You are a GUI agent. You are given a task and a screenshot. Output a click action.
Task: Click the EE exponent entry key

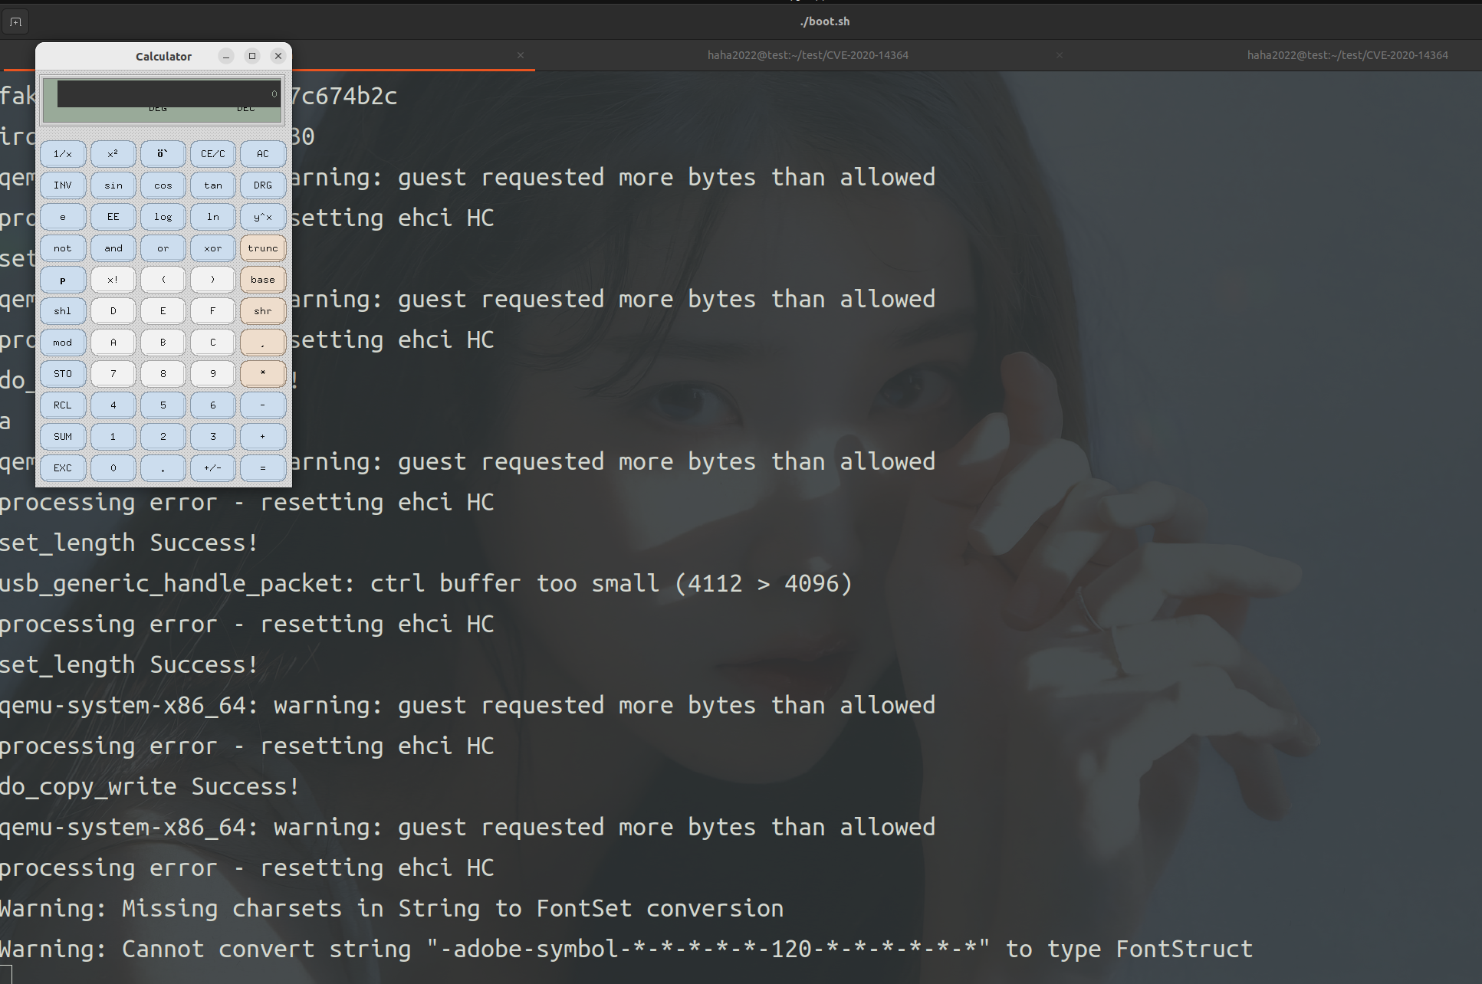(113, 217)
